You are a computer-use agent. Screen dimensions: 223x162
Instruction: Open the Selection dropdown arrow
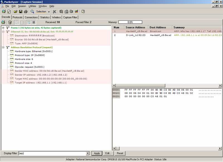(x=49, y=12)
